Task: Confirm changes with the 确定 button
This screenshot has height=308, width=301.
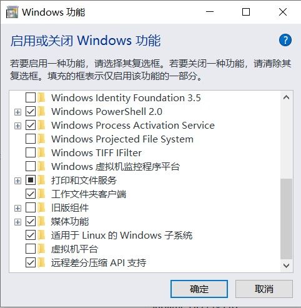Action: (199, 289)
